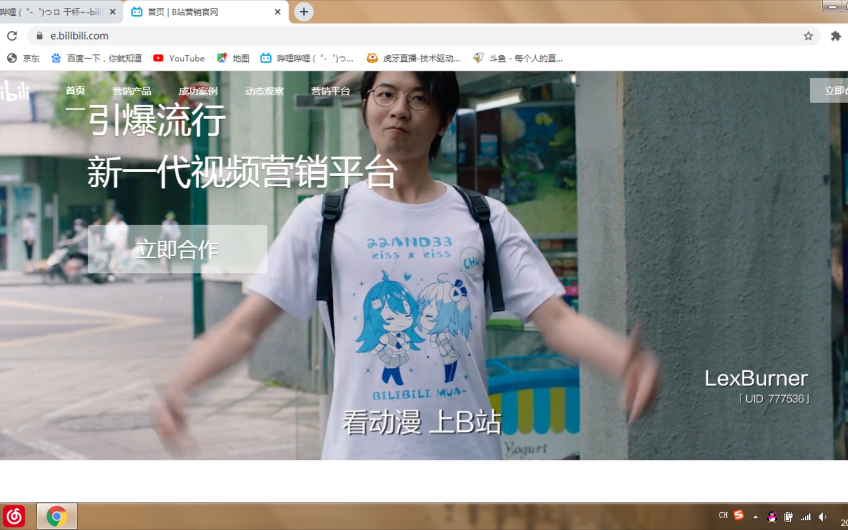Image resolution: width=848 pixels, height=530 pixels.
Task: Click the Sogou input method tray icon
Action: point(739,515)
